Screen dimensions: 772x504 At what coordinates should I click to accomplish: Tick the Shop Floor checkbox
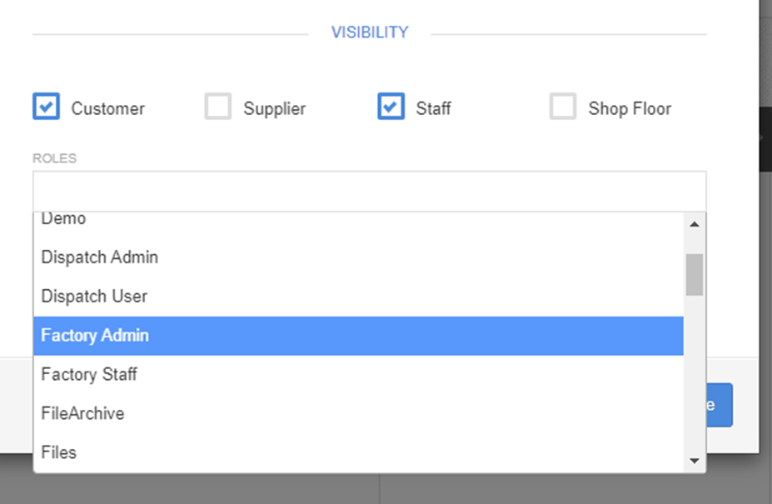coord(563,107)
